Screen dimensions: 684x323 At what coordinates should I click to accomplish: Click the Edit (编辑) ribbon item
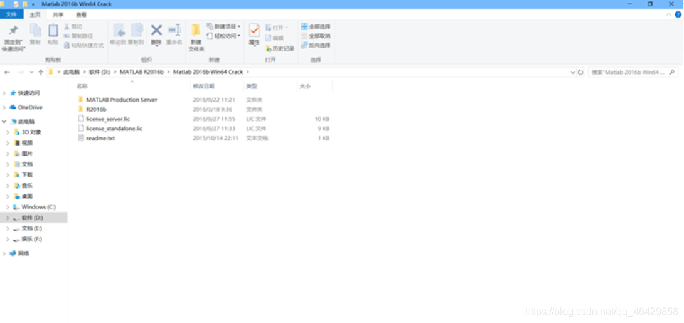(x=274, y=38)
